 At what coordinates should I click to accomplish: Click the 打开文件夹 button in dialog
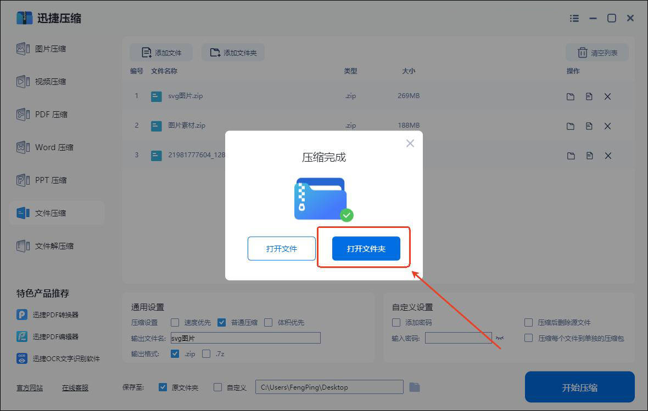366,249
